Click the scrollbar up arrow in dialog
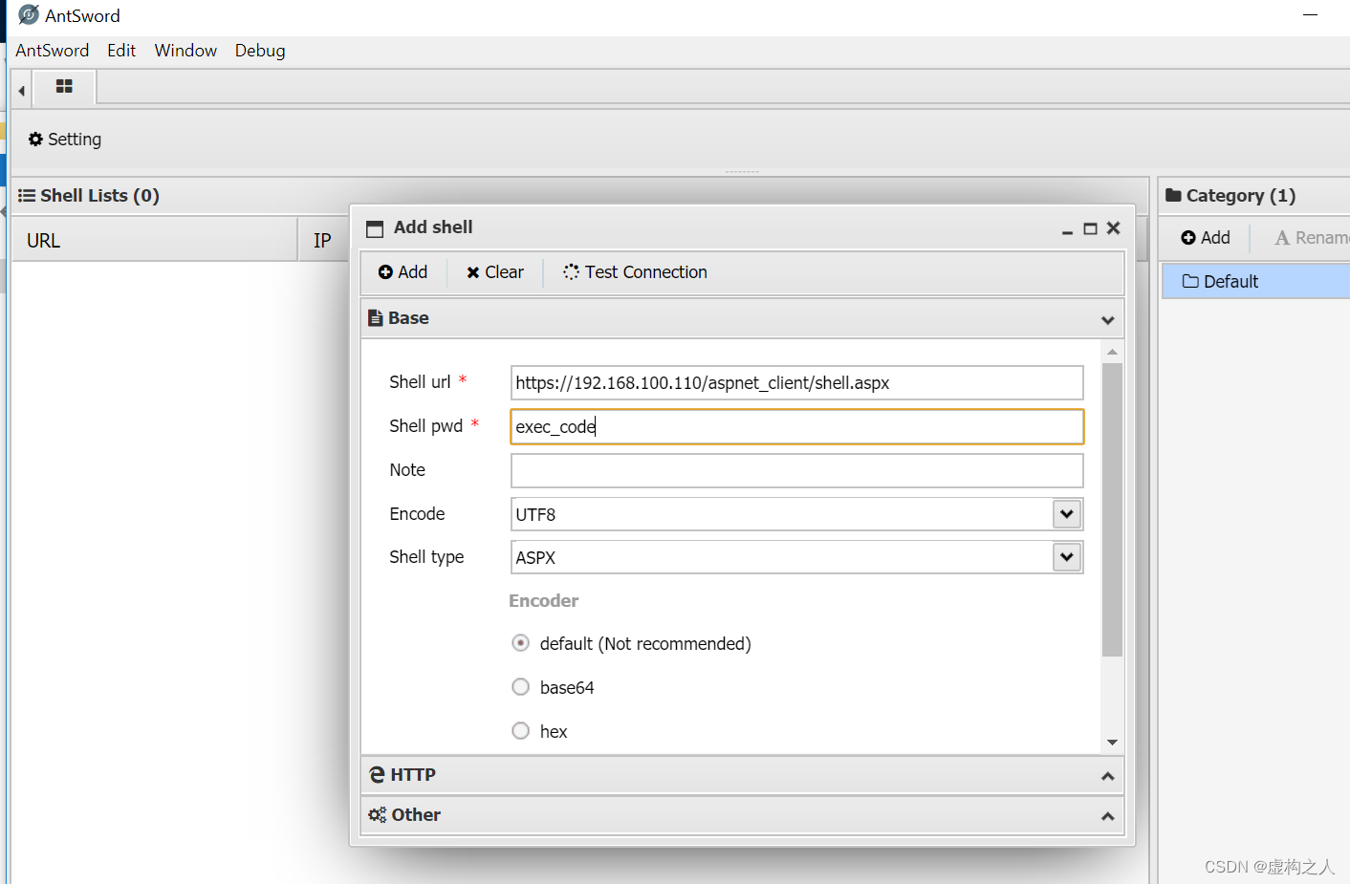The height and width of the screenshot is (884, 1350). click(x=1112, y=353)
